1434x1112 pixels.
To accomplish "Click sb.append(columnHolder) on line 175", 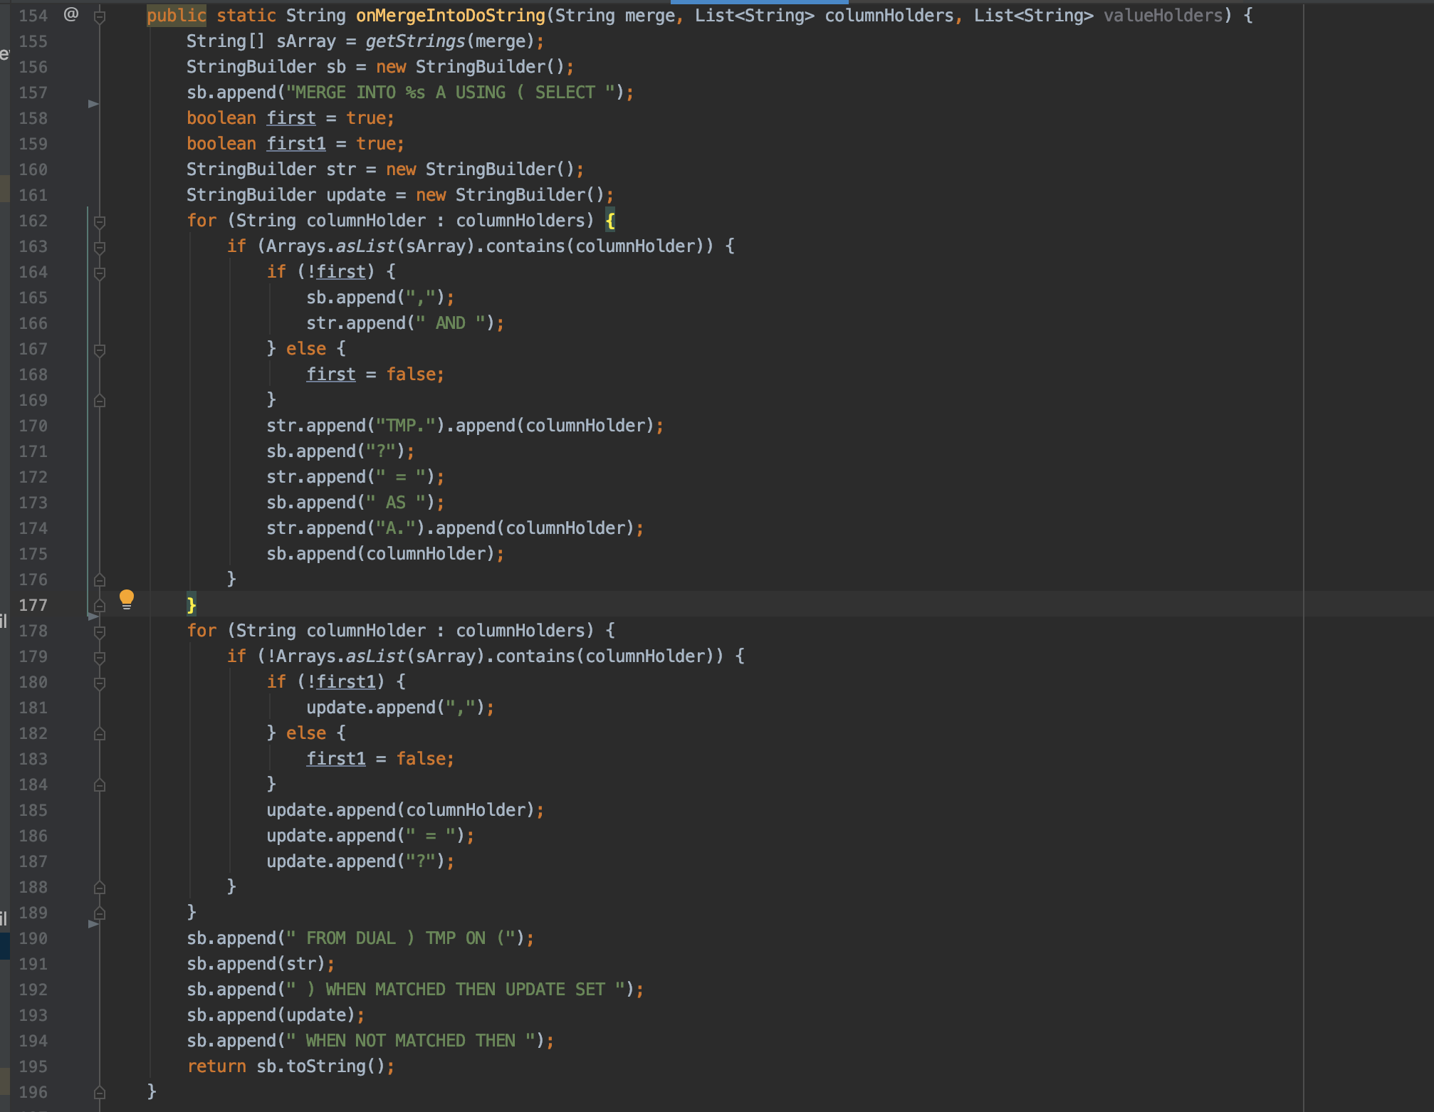I will coord(380,554).
